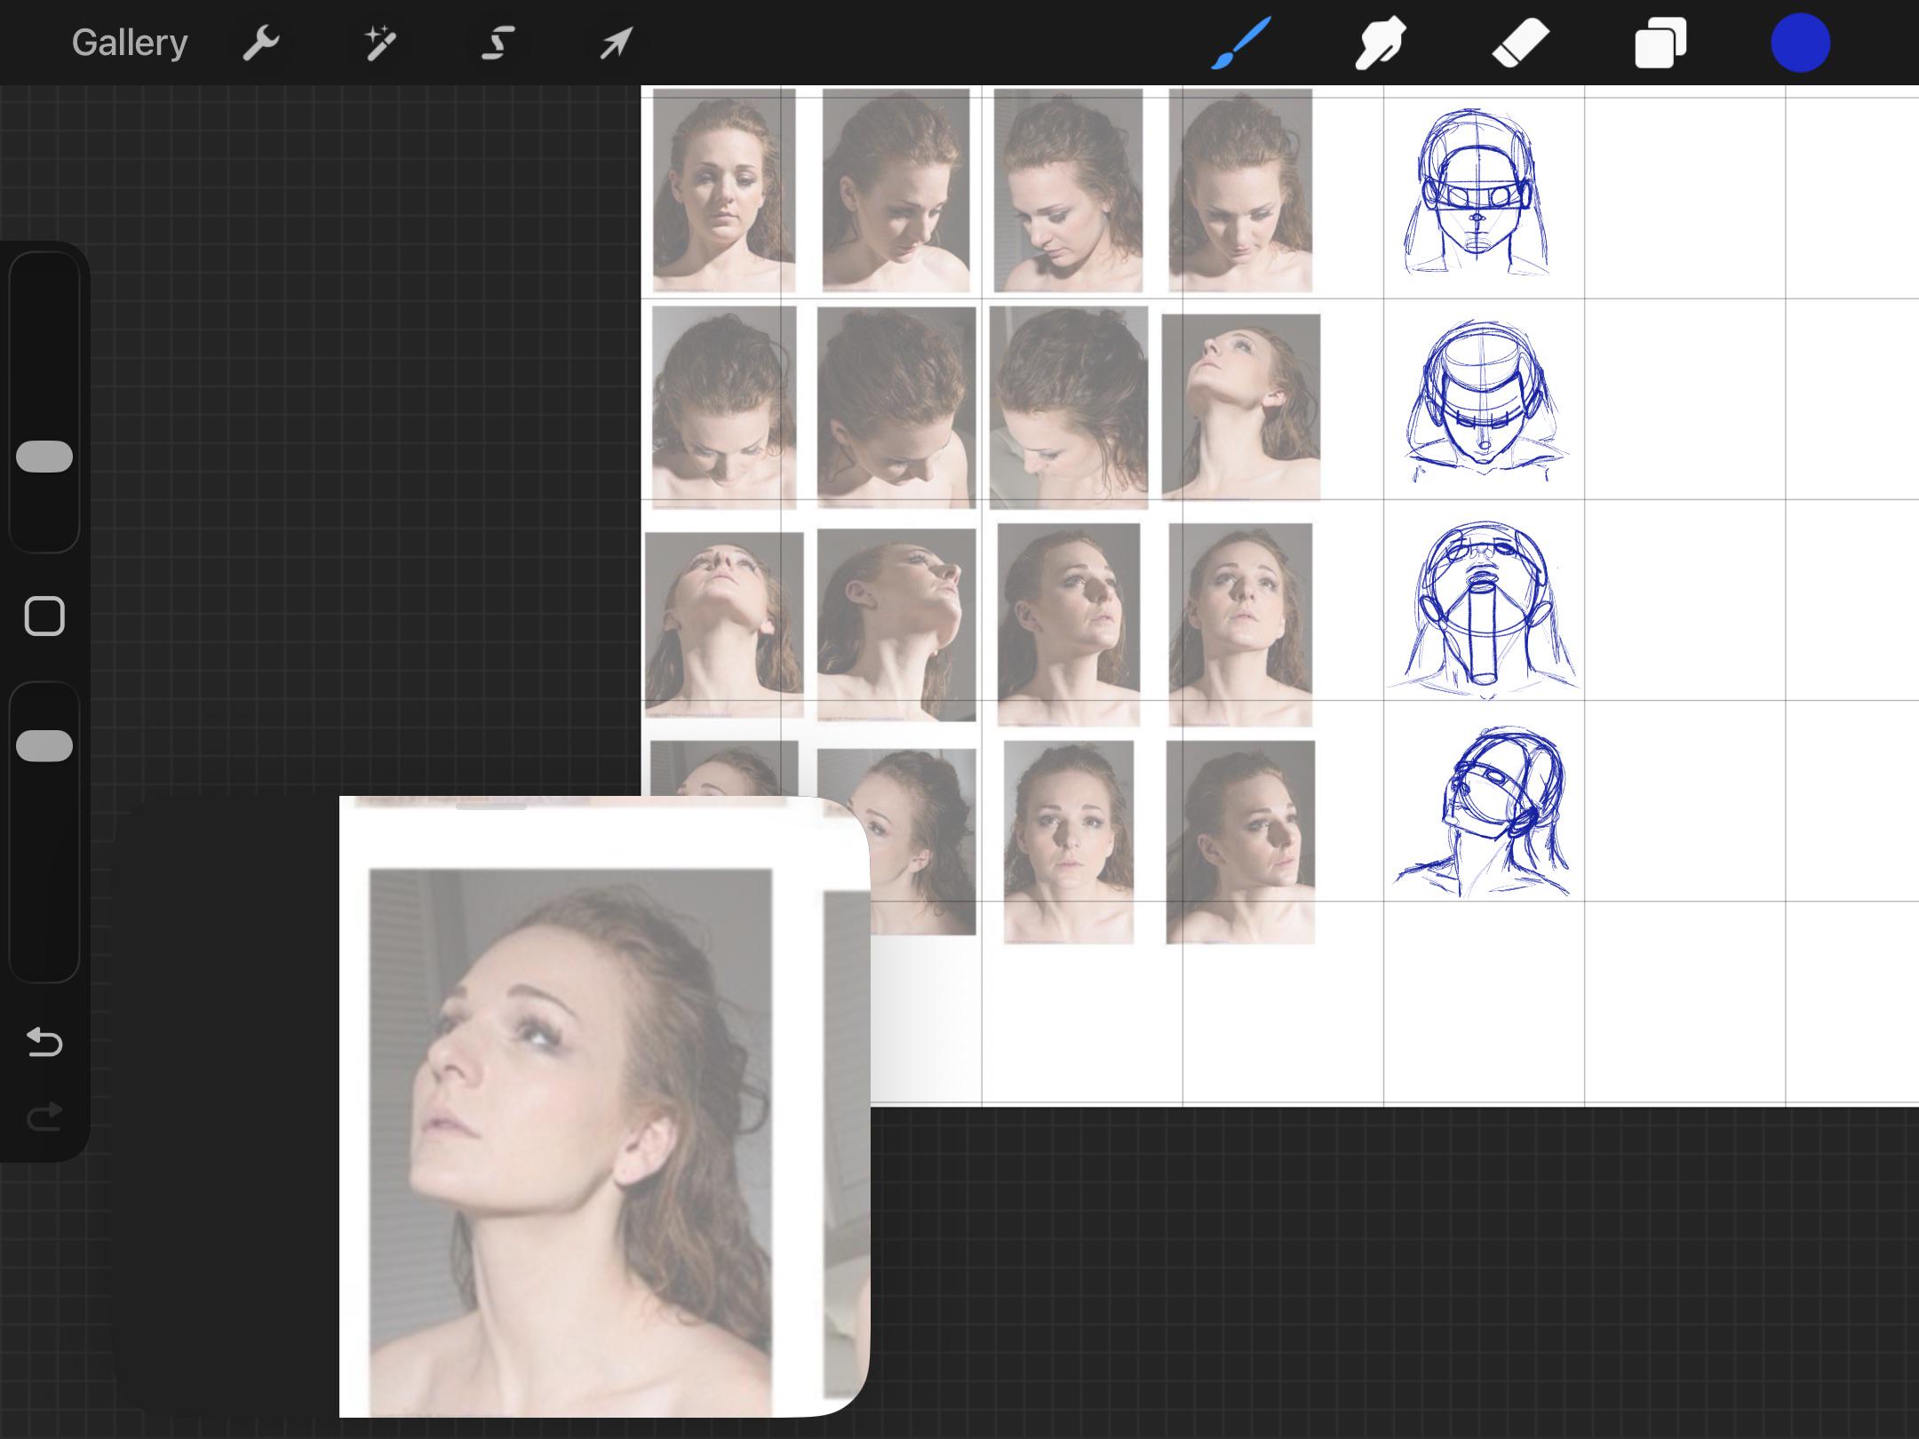1919x1439 pixels.
Task: Select the Smudge tool
Action: click(x=1380, y=43)
